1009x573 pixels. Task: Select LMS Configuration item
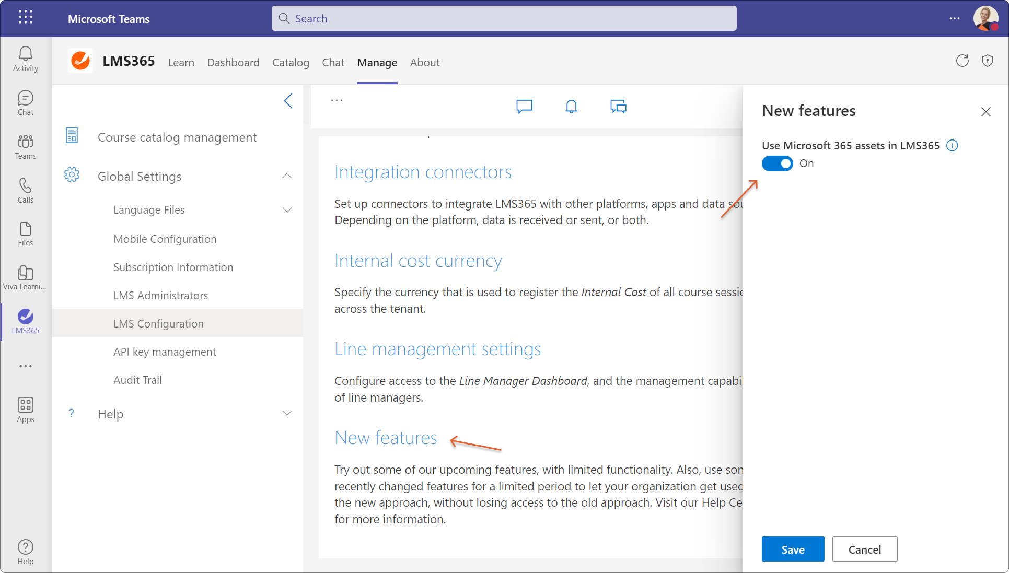[178, 323]
